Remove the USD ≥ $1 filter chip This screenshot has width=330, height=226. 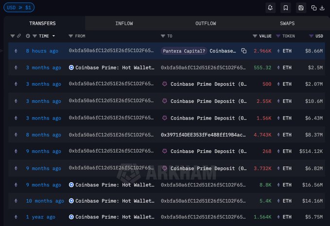point(18,7)
